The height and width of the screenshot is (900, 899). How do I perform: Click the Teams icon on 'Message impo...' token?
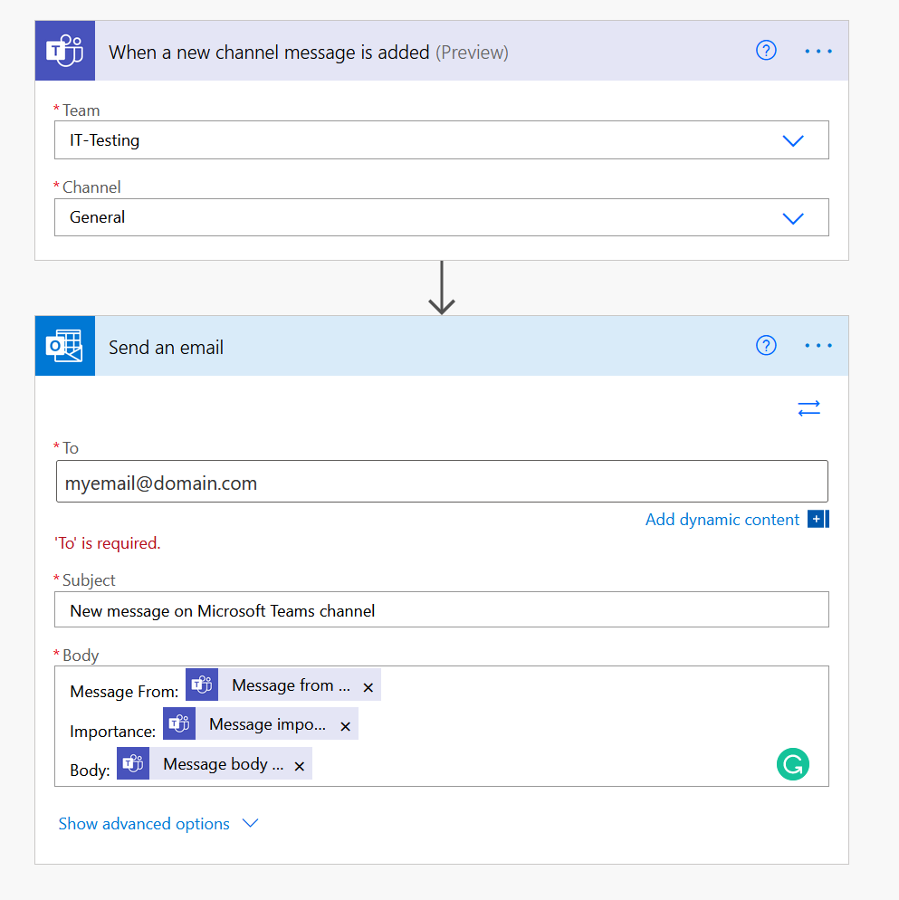point(179,723)
